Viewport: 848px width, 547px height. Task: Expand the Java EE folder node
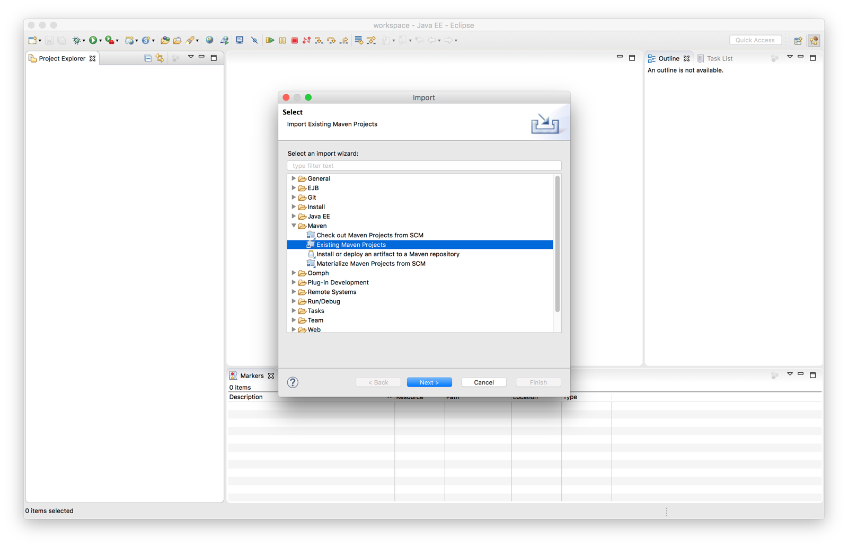[x=294, y=216]
